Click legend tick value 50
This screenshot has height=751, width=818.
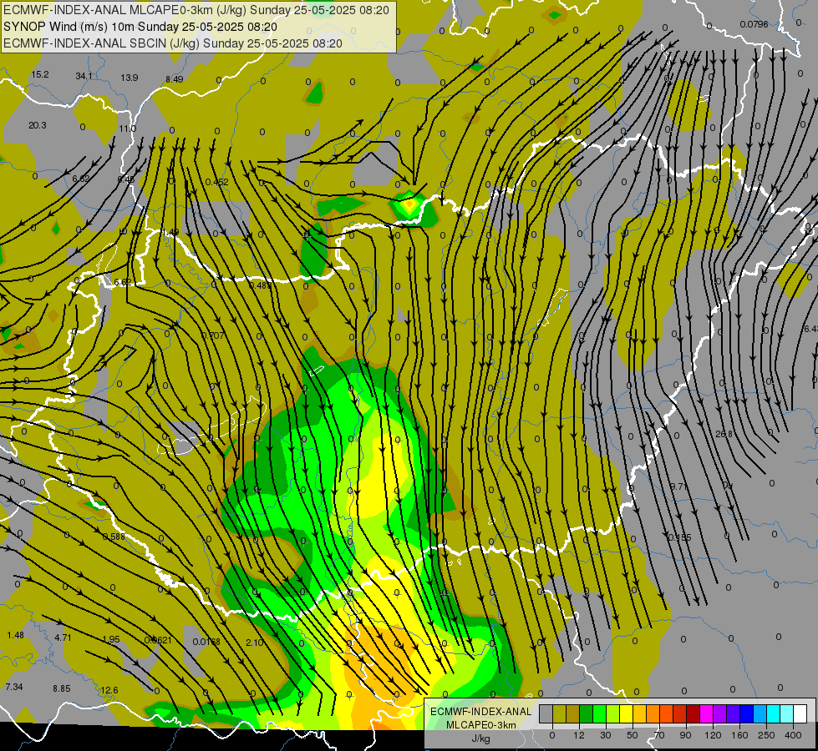[x=632, y=735]
